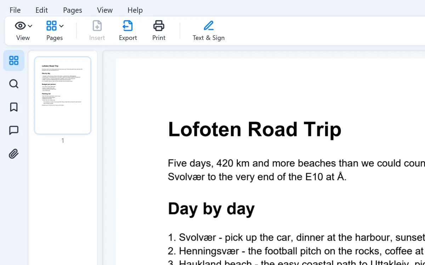Click the Pages grid icon in toolbar
Screen dimensions: 425x265
pos(51,26)
